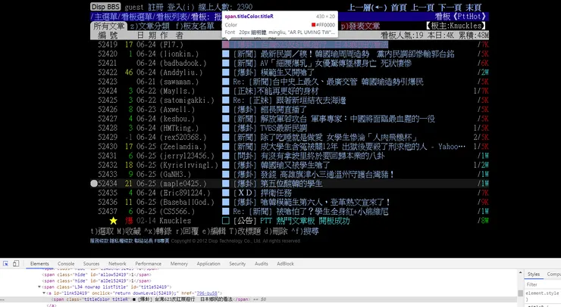Select the DevTools inspect element icon
This screenshot has height=307, width=561.
point(6,263)
